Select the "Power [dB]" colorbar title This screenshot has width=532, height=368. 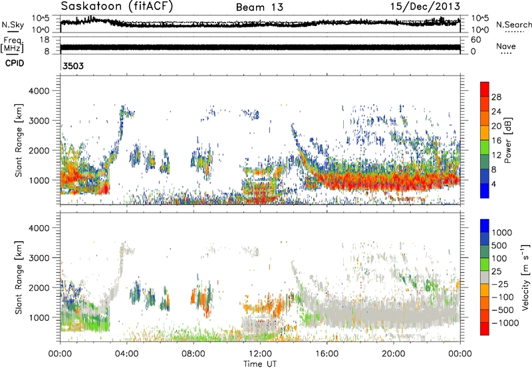point(507,140)
